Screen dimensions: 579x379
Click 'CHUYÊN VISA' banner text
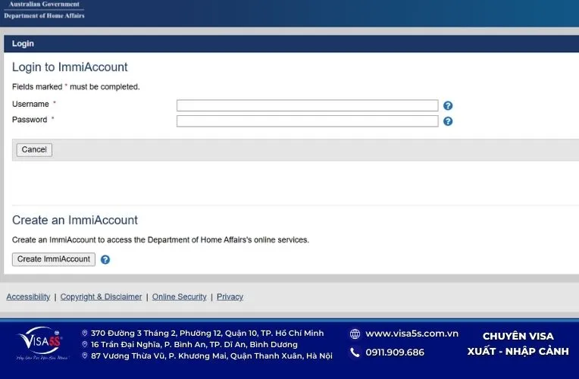click(518, 336)
